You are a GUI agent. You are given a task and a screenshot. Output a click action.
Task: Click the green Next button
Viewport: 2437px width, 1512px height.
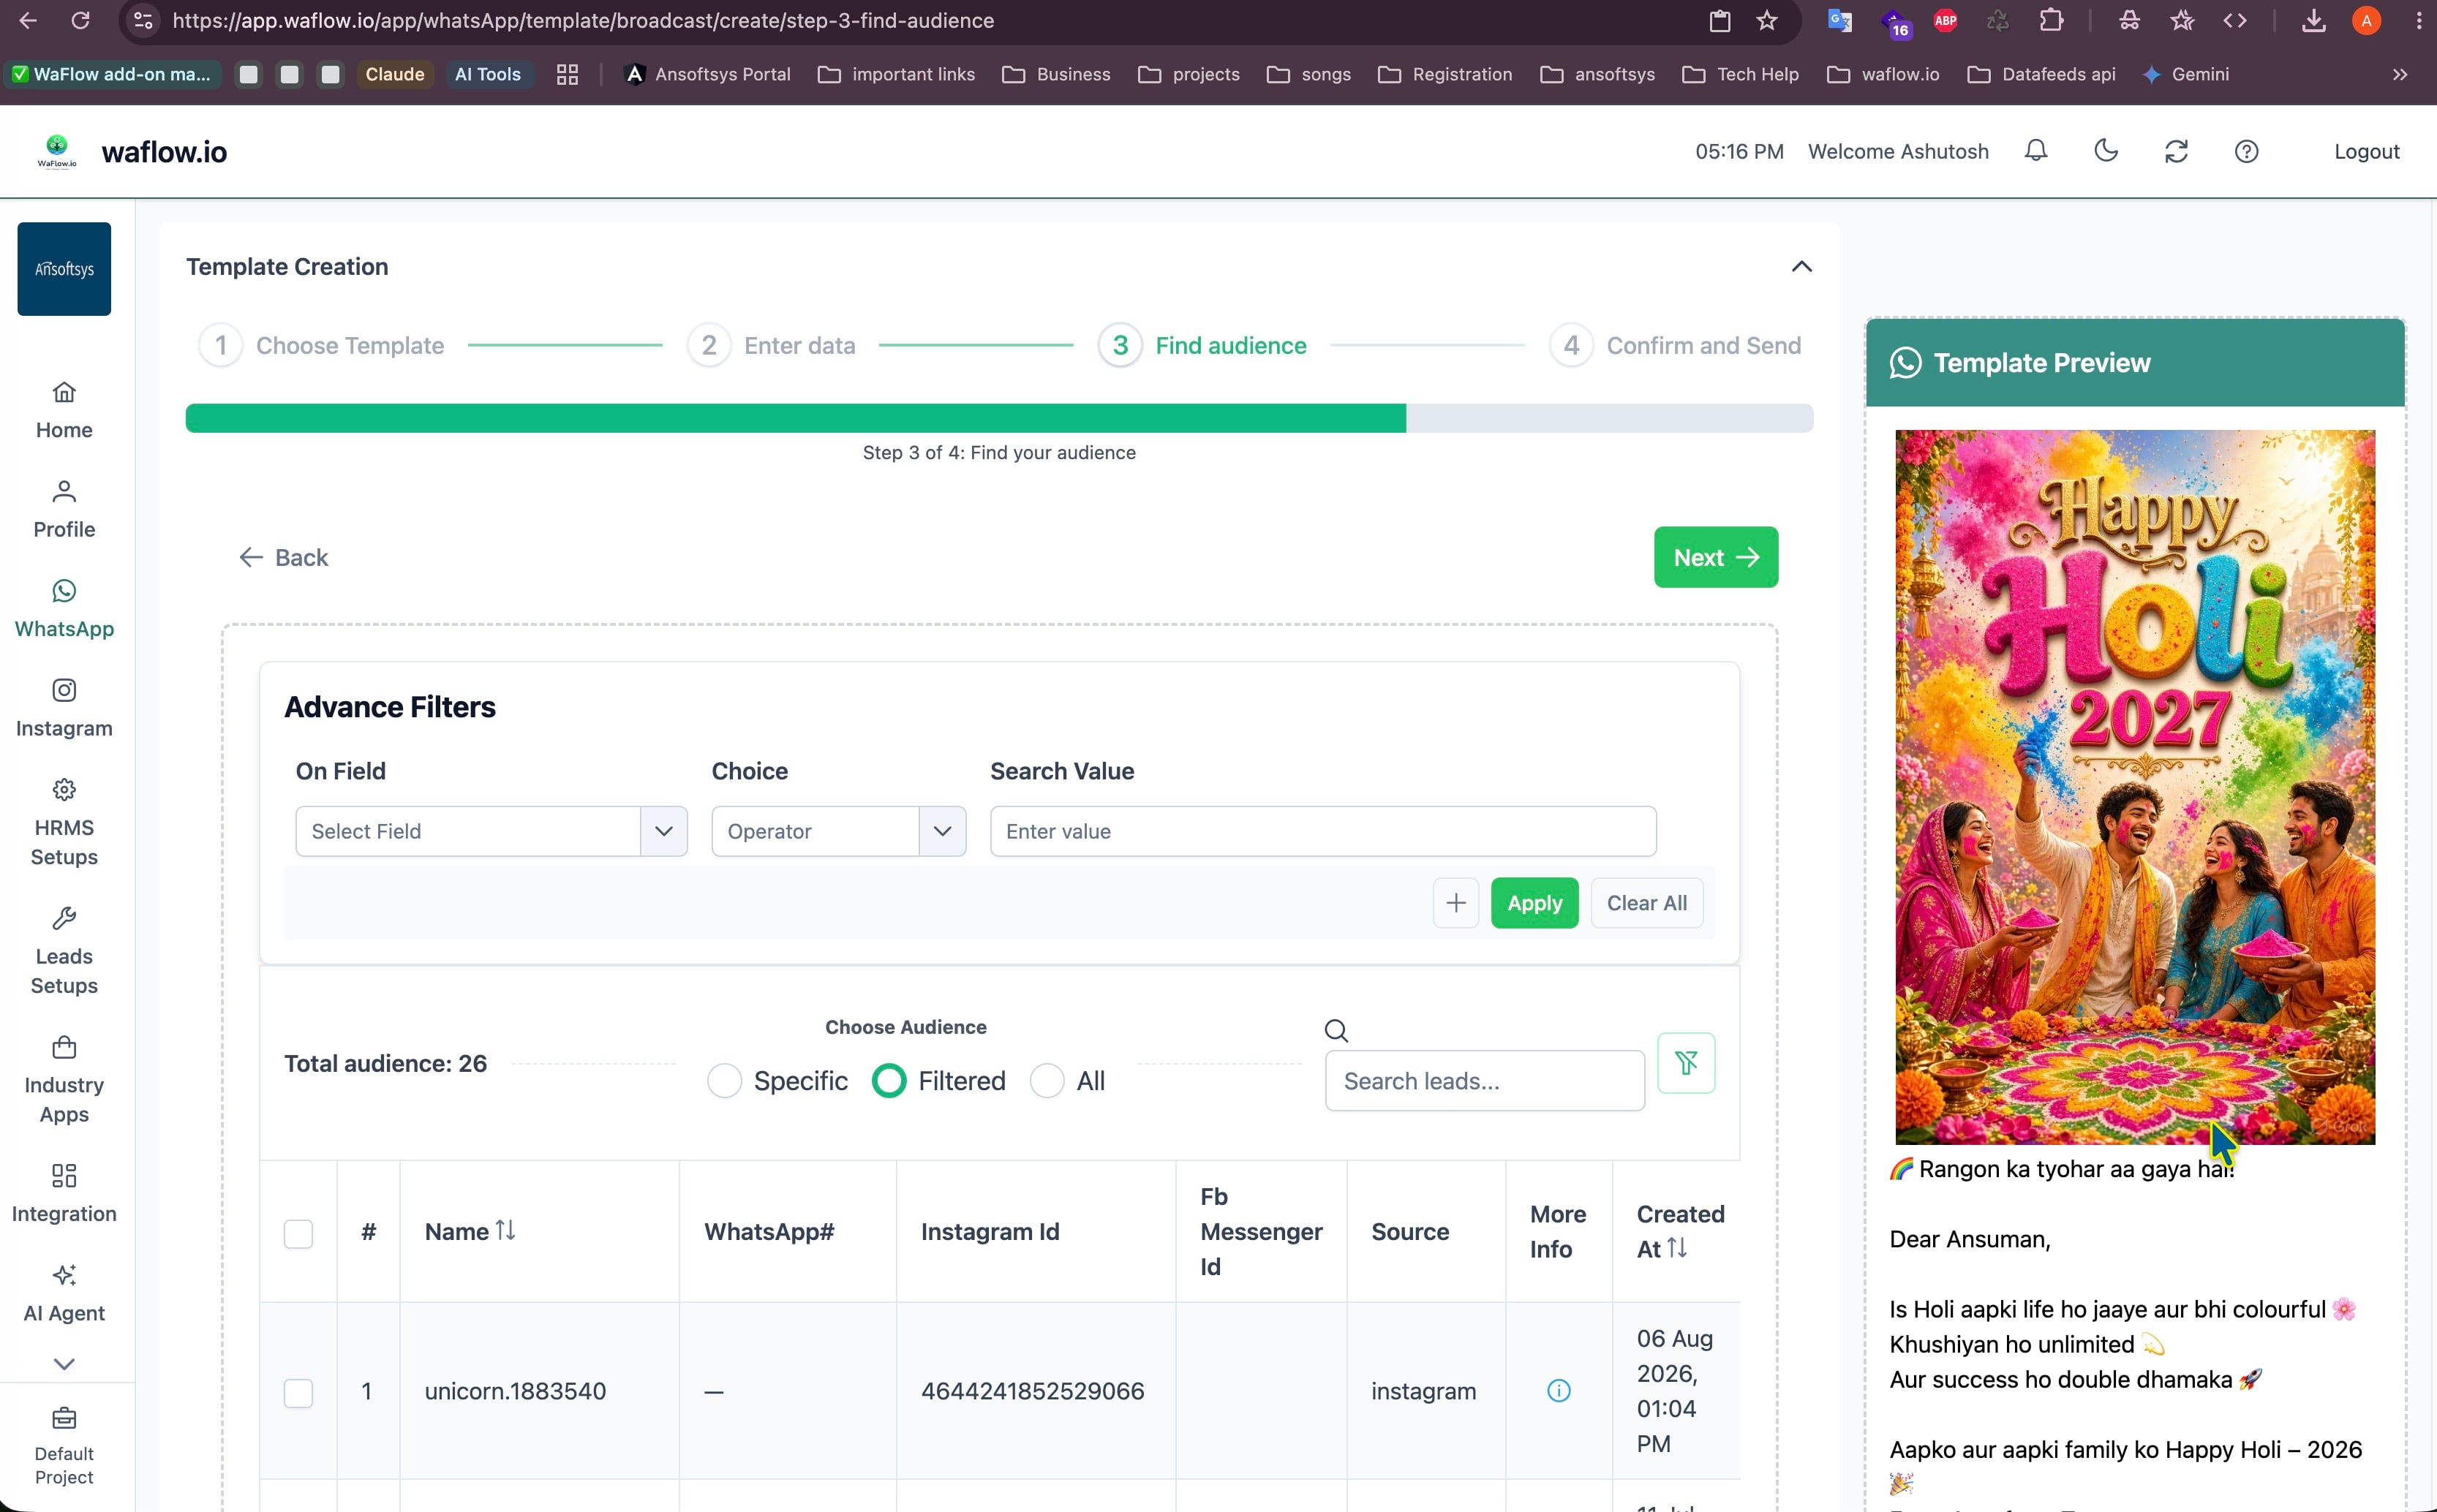tap(1716, 557)
